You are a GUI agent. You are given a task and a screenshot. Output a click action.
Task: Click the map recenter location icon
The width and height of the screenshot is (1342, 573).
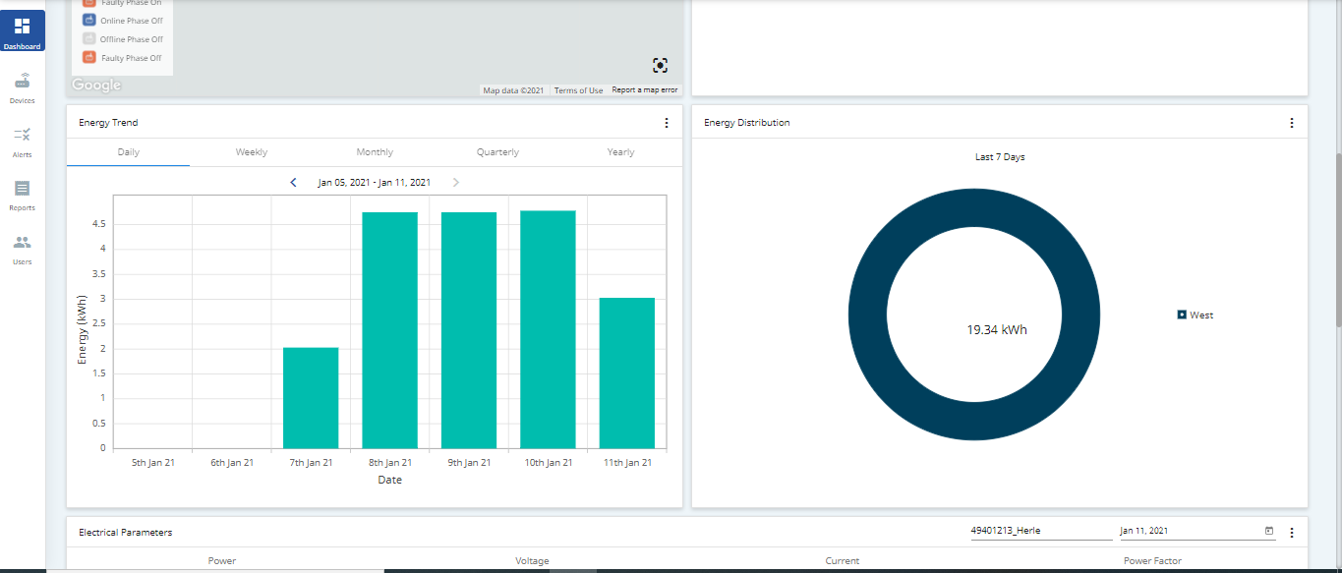(x=660, y=65)
